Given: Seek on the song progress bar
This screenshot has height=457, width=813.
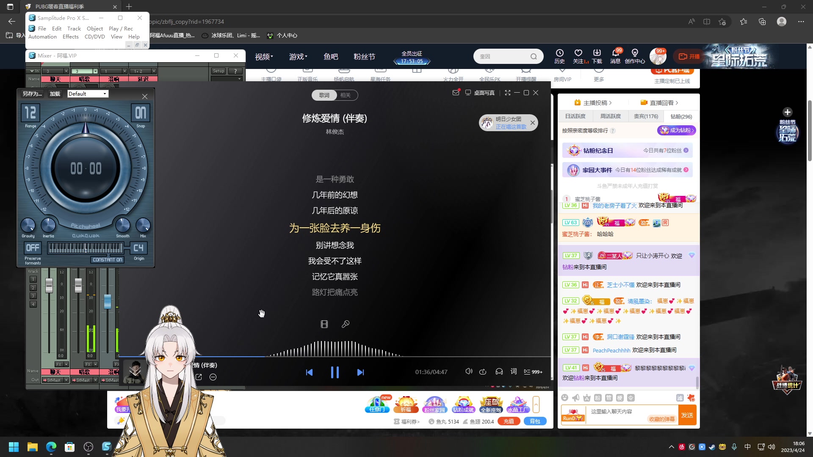Looking at the screenshot, I should [335, 357].
